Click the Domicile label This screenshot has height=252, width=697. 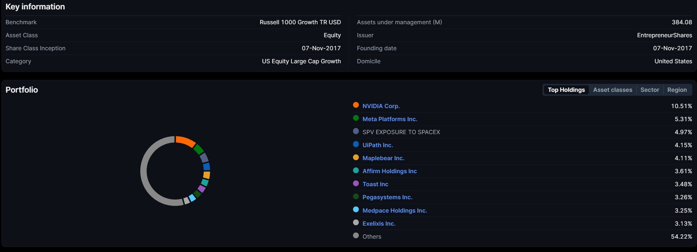tap(369, 61)
